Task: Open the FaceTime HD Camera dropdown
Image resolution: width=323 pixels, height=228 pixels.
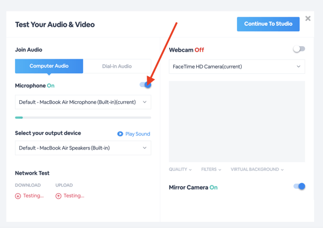Action: click(237, 67)
